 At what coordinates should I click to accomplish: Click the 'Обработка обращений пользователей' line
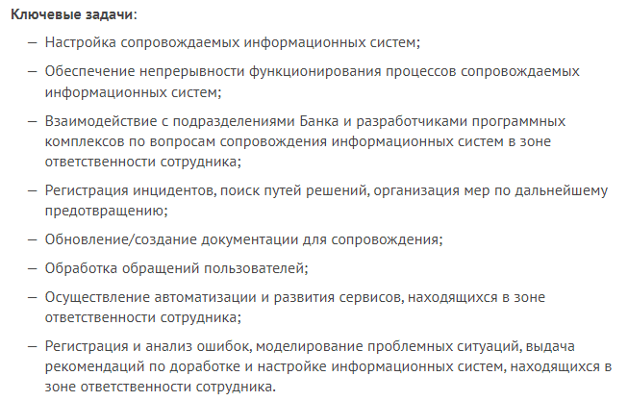click(177, 268)
